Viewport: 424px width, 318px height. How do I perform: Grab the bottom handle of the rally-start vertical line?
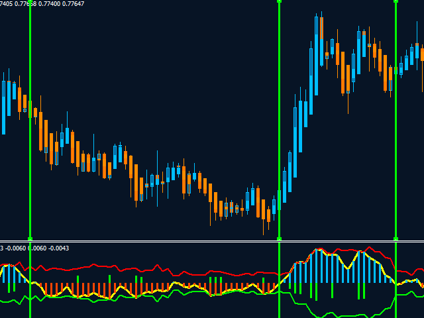[x=280, y=238]
